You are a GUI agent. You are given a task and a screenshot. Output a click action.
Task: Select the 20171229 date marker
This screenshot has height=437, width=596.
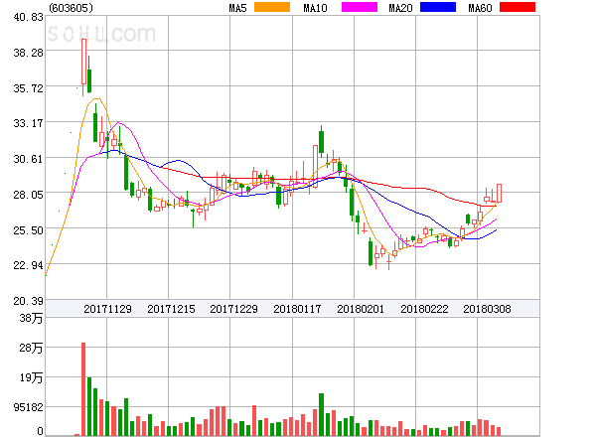233,309
